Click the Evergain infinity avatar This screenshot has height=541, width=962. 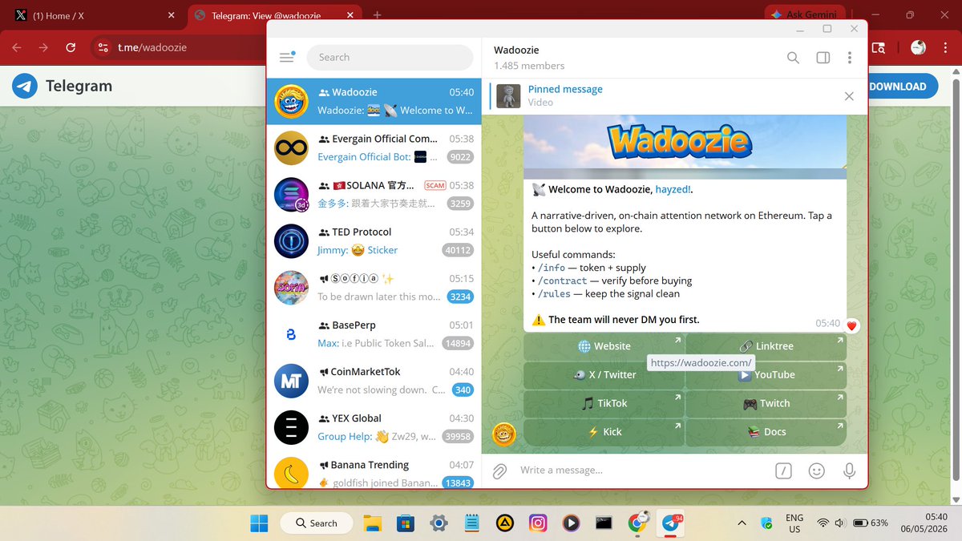click(291, 147)
